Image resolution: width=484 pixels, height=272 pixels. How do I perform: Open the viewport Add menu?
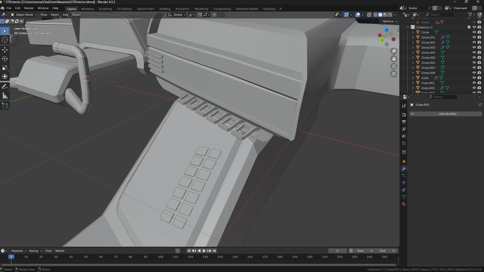click(65, 15)
